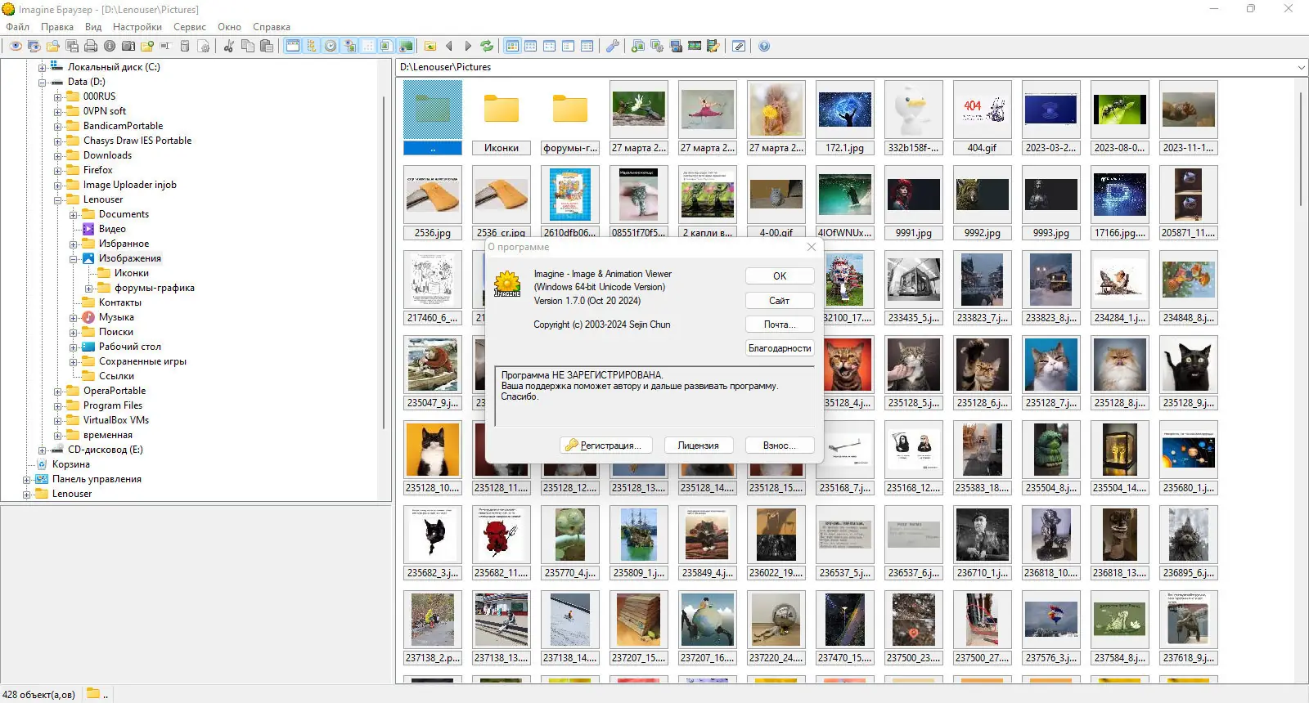The image size is (1309, 703).
Task: Toggle the large thumbnails view mode
Action: click(512, 47)
